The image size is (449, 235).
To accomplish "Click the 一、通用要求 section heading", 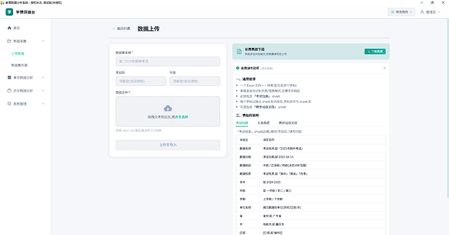I will pyautogui.click(x=246, y=79).
